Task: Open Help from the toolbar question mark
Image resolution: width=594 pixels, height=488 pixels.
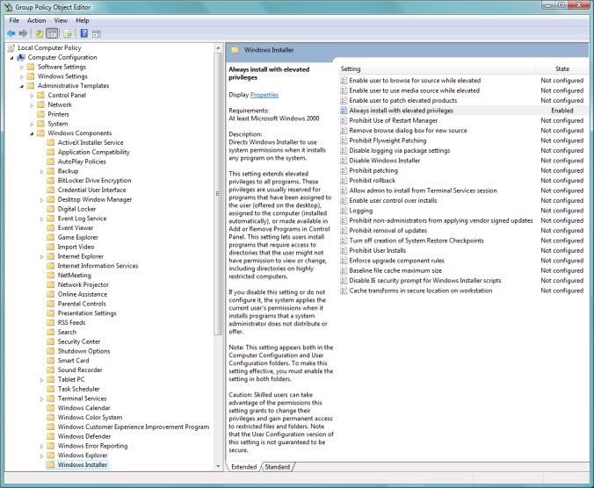Action: pyautogui.click(x=84, y=33)
